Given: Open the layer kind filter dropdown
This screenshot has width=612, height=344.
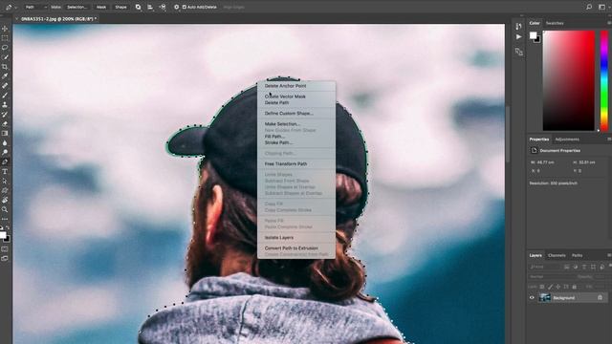Looking at the screenshot, I should [545, 267].
